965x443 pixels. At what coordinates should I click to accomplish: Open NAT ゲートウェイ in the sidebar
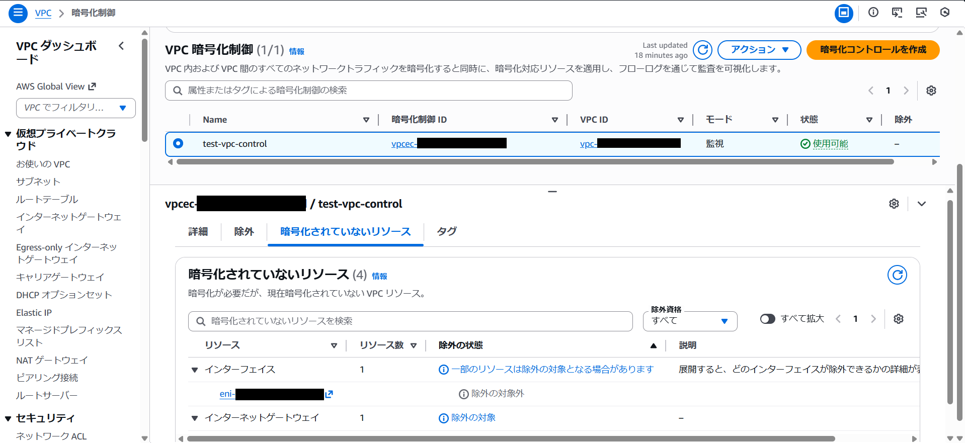click(x=52, y=360)
